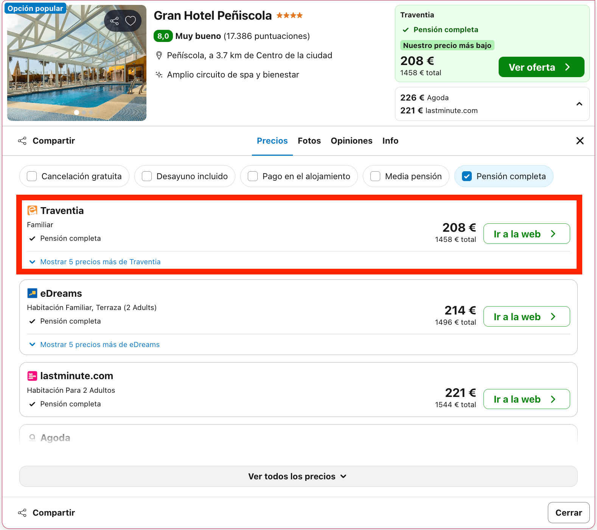Click the 8,0 rating badge
The width and height of the screenshot is (597, 530).
pyautogui.click(x=163, y=36)
